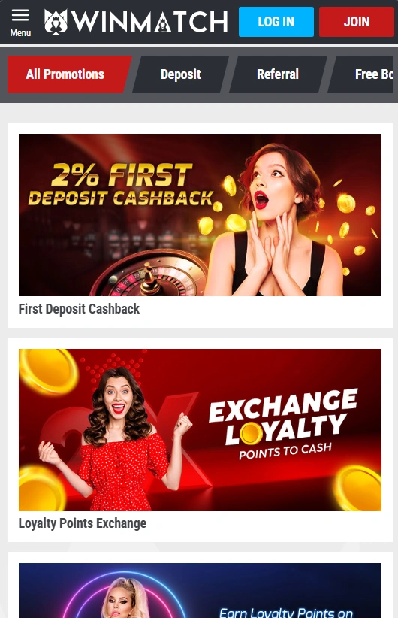This screenshot has width=398, height=618.
Task: Click the gold coin in LOYALTY text
Action: [251, 432]
